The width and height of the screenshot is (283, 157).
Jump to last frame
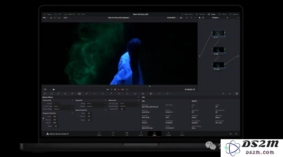coord(123,89)
